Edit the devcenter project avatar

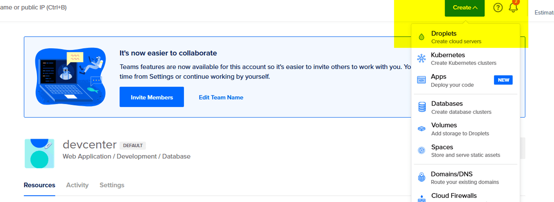[40, 153]
